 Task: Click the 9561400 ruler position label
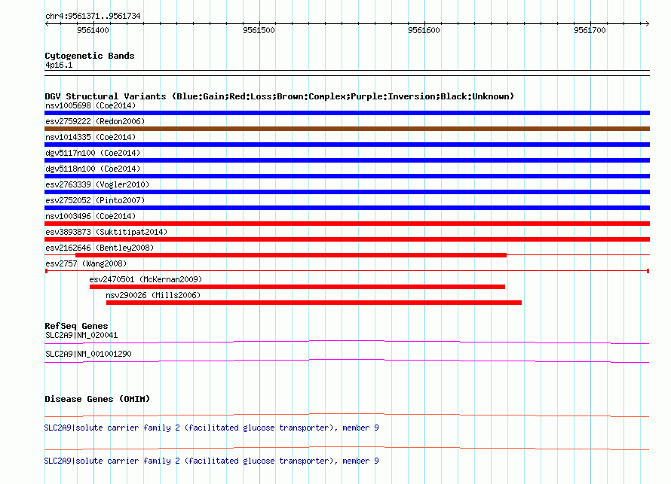pyautogui.click(x=93, y=30)
